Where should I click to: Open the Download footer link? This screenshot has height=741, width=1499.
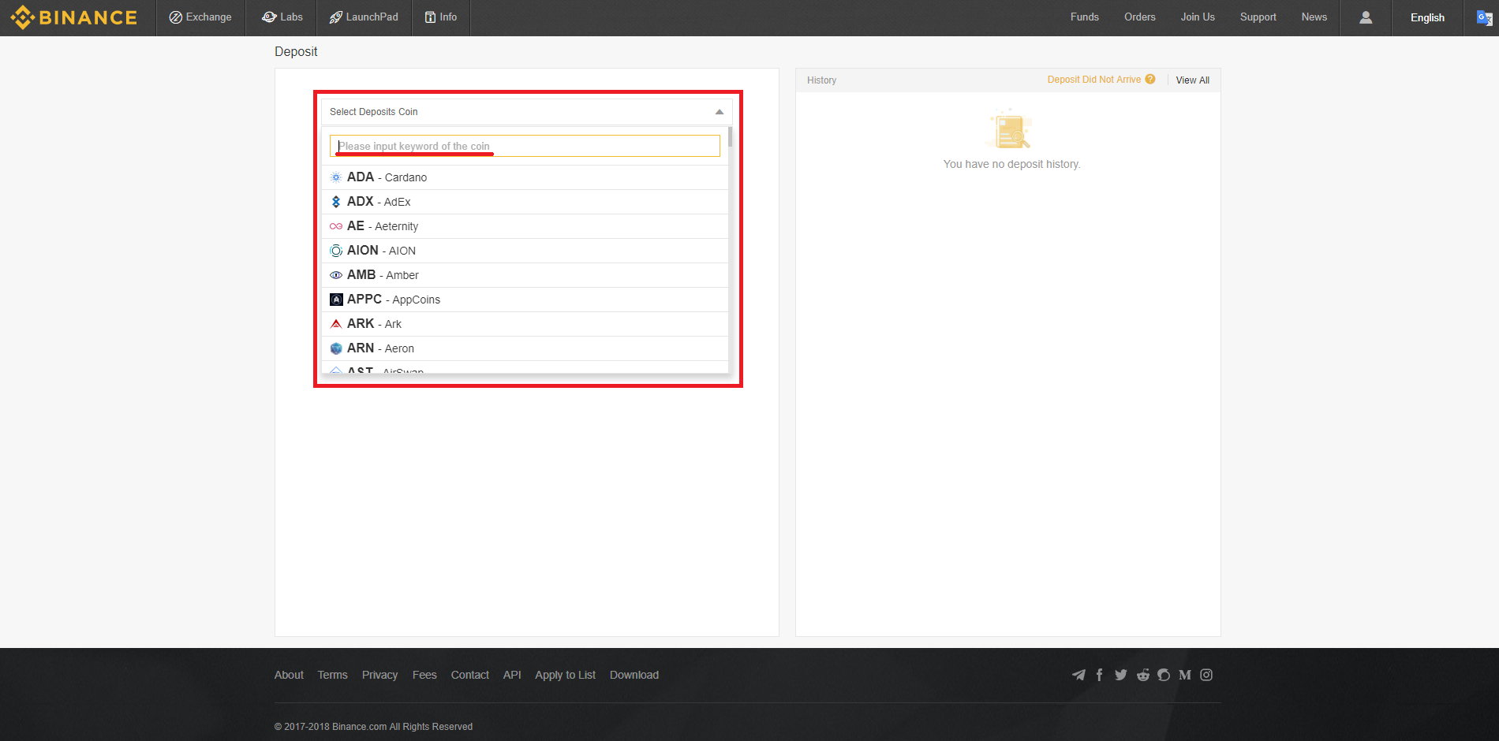[x=634, y=675]
